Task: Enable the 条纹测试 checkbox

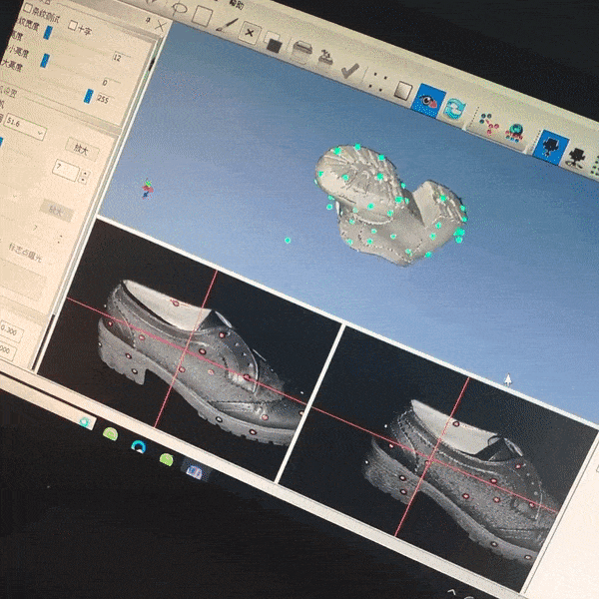Action: 28,8
